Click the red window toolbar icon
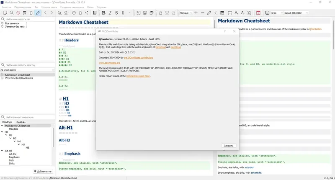The height and width of the screenshot is (180, 335). point(258,13)
